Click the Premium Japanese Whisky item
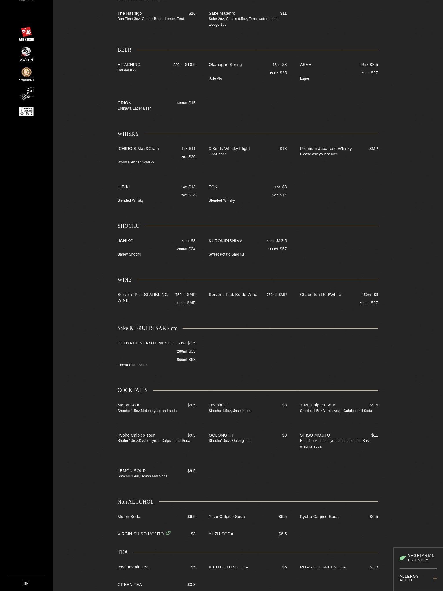443x591 pixels. (326, 149)
